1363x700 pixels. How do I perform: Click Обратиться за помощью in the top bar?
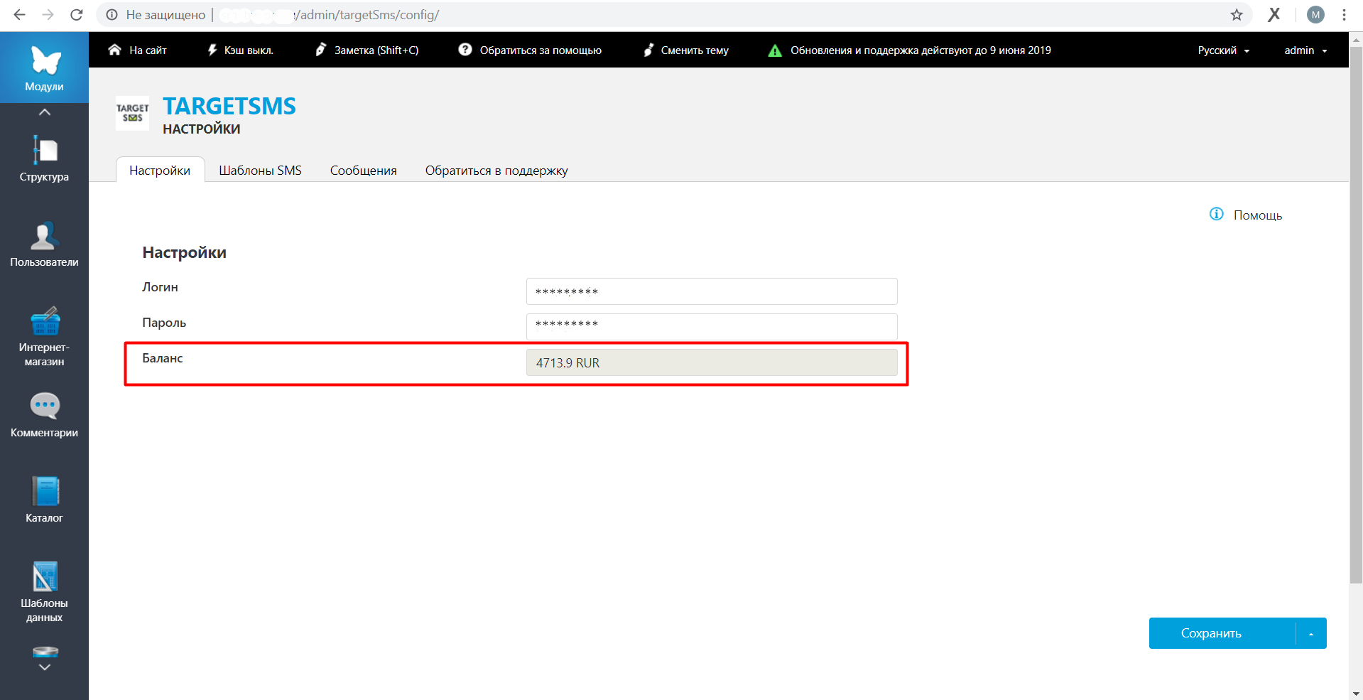click(x=530, y=50)
